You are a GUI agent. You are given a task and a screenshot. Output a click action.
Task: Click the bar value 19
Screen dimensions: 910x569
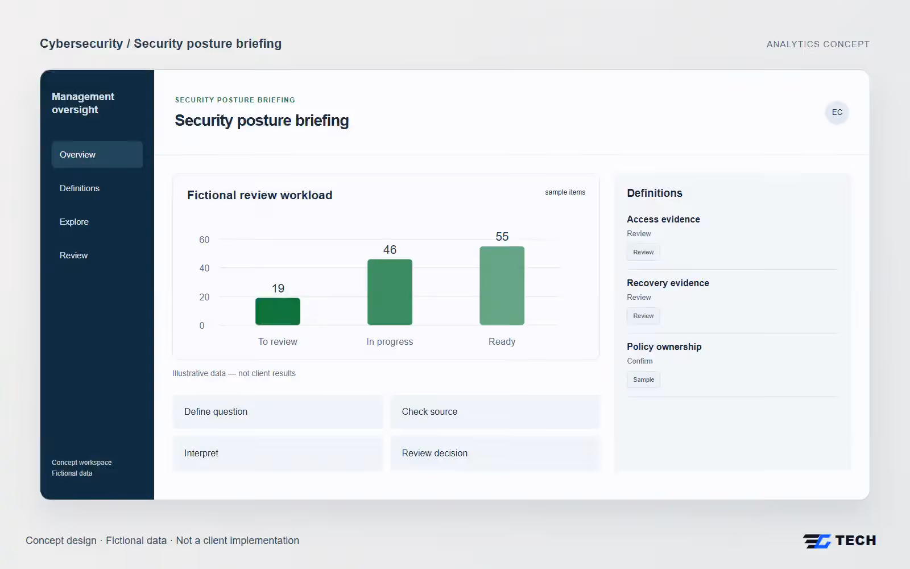(278, 288)
